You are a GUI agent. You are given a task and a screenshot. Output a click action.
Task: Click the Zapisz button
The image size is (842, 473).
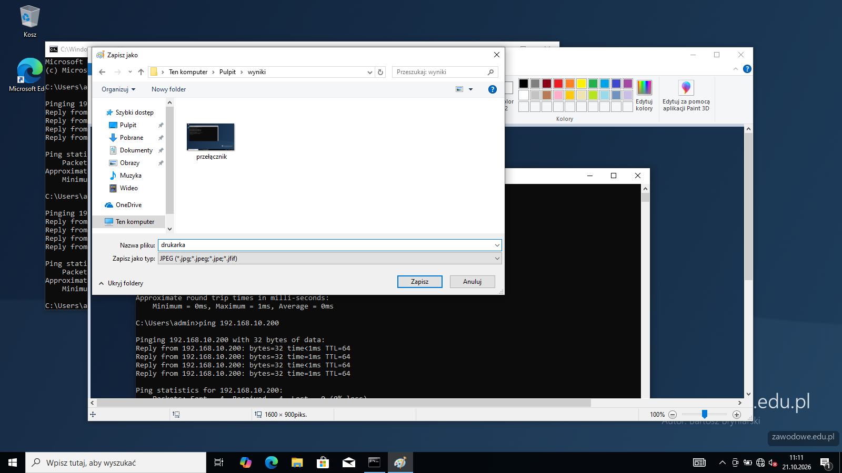click(x=419, y=282)
